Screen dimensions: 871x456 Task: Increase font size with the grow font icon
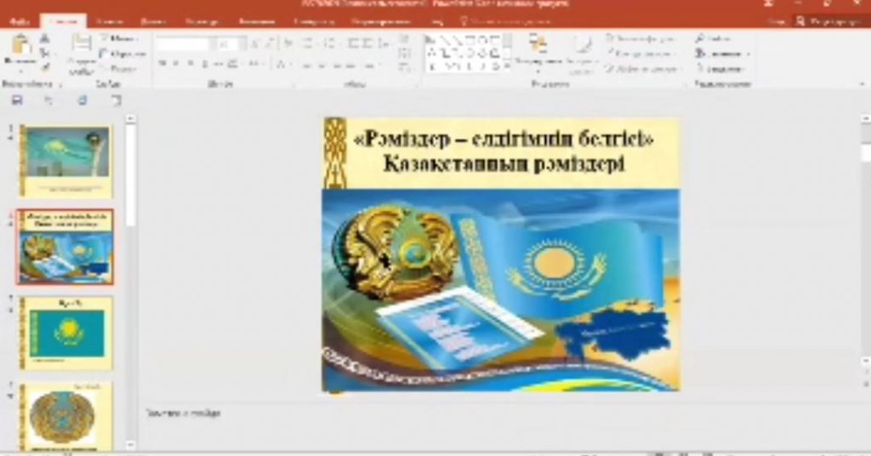coord(254,44)
